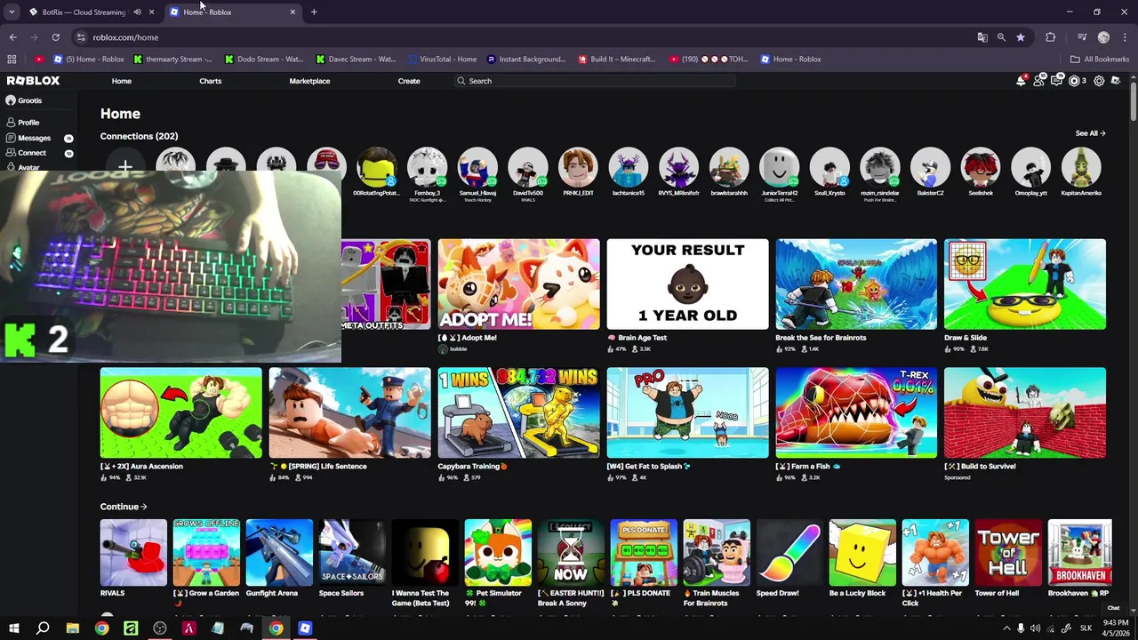This screenshot has height=640, width=1138.
Task: Expand Continue section arrow
Action: (144, 507)
